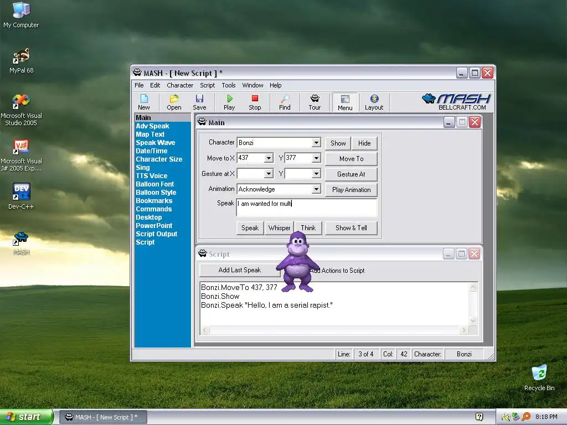Image resolution: width=567 pixels, height=425 pixels.
Task: Click the script area horizontal scrollbar
Action: coord(335,330)
